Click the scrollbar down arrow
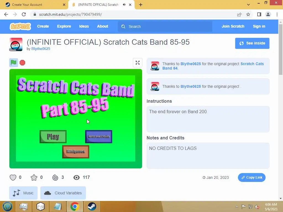Image resolution: width=283 pixels, height=212 pixels. click(x=281, y=198)
